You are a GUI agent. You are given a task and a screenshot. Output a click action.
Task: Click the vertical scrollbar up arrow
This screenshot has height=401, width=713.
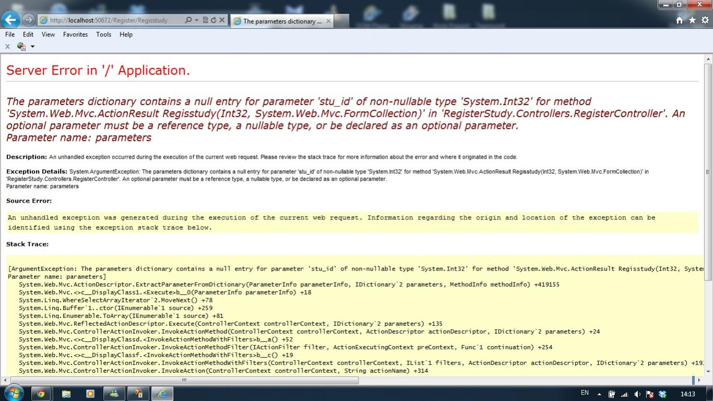[708, 59]
